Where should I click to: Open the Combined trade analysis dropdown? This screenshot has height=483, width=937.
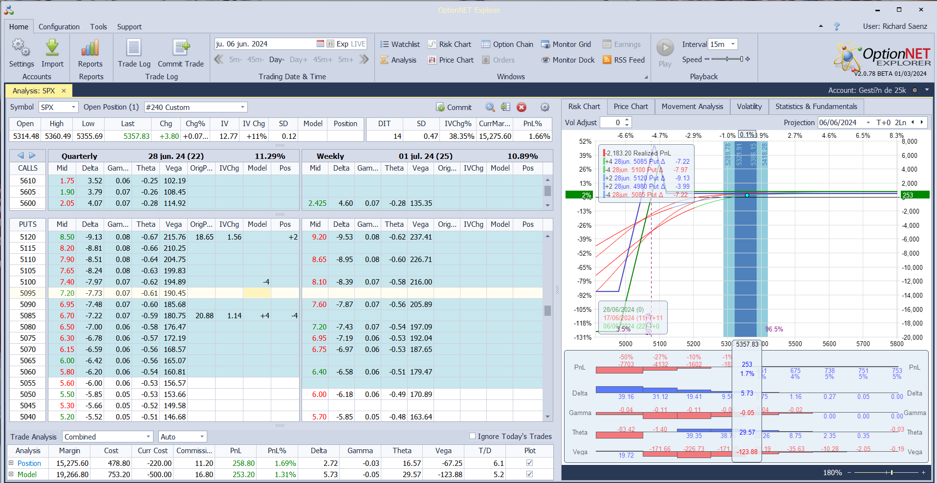click(x=149, y=437)
